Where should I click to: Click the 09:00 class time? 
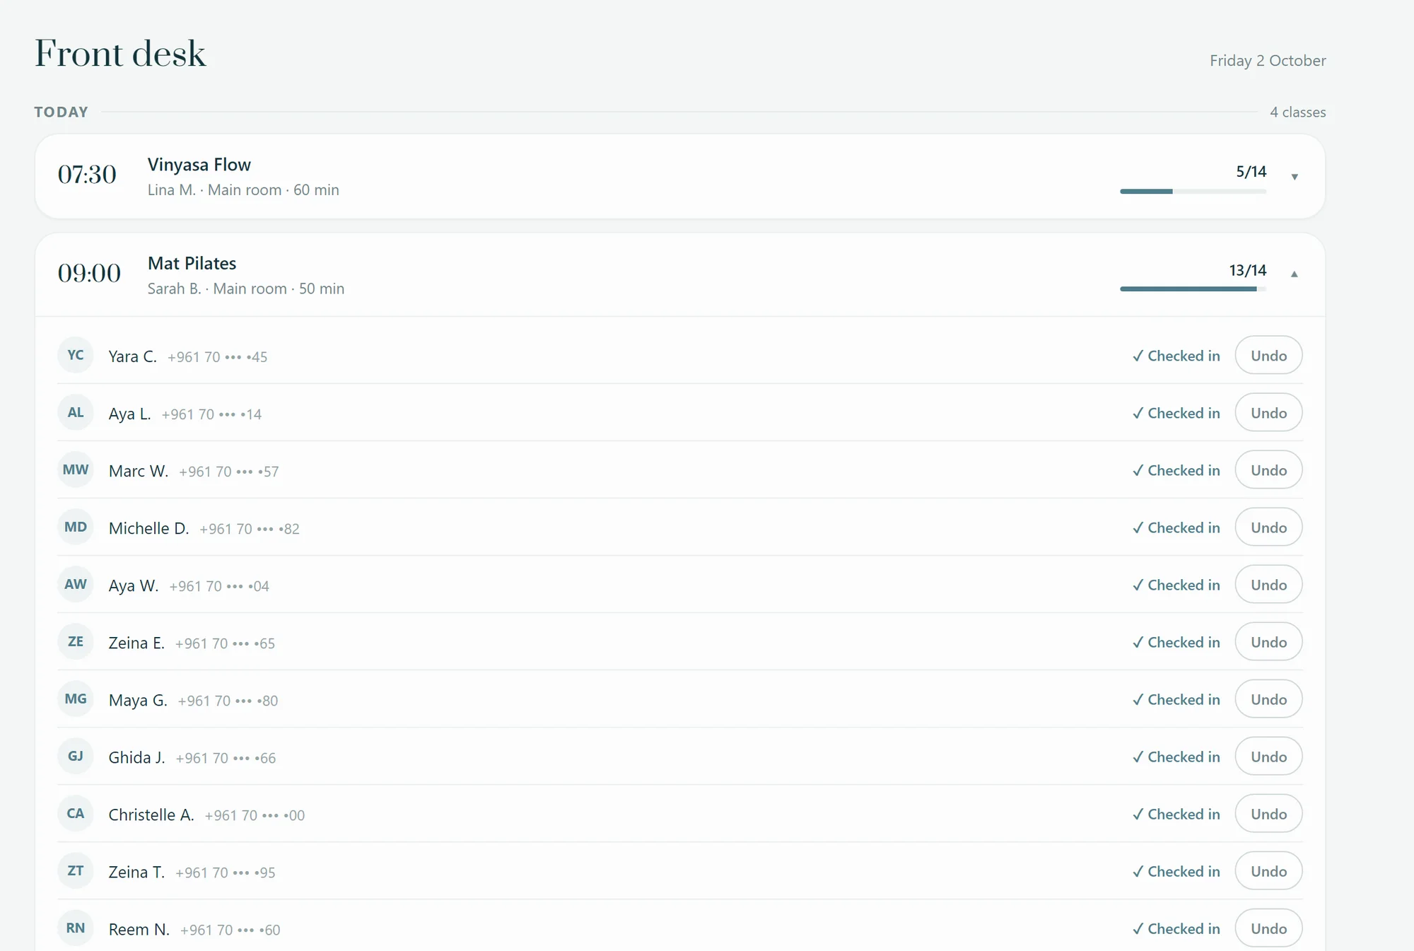[x=89, y=274]
